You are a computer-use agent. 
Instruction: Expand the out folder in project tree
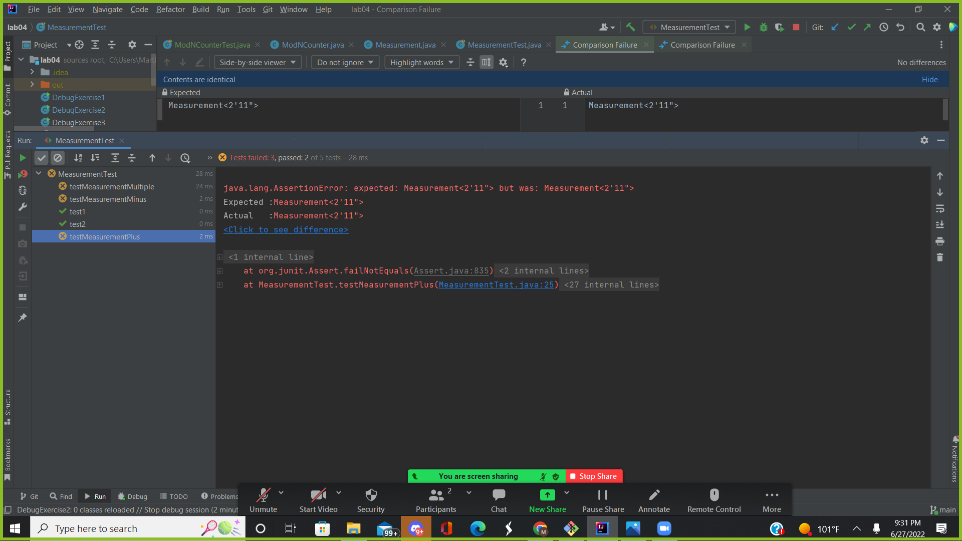pos(32,85)
